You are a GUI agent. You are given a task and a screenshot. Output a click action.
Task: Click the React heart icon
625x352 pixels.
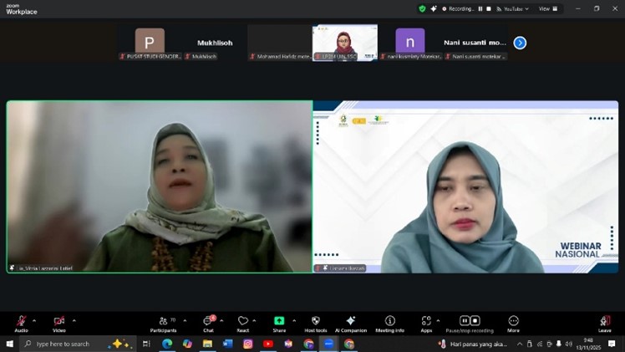[x=243, y=322]
